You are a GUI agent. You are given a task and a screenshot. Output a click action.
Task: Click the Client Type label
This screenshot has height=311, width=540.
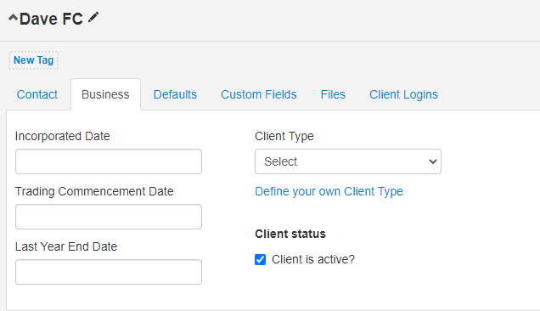click(x=284, y=136)
